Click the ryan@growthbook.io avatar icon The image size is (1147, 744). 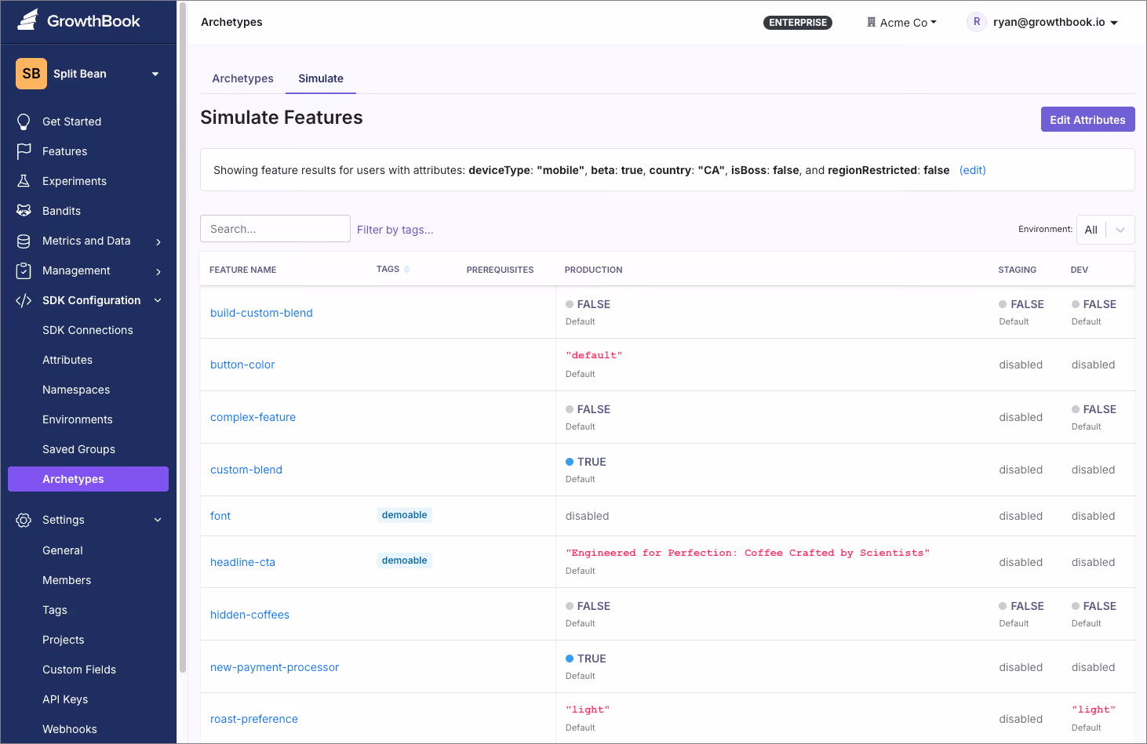click(x=976, y=22)
